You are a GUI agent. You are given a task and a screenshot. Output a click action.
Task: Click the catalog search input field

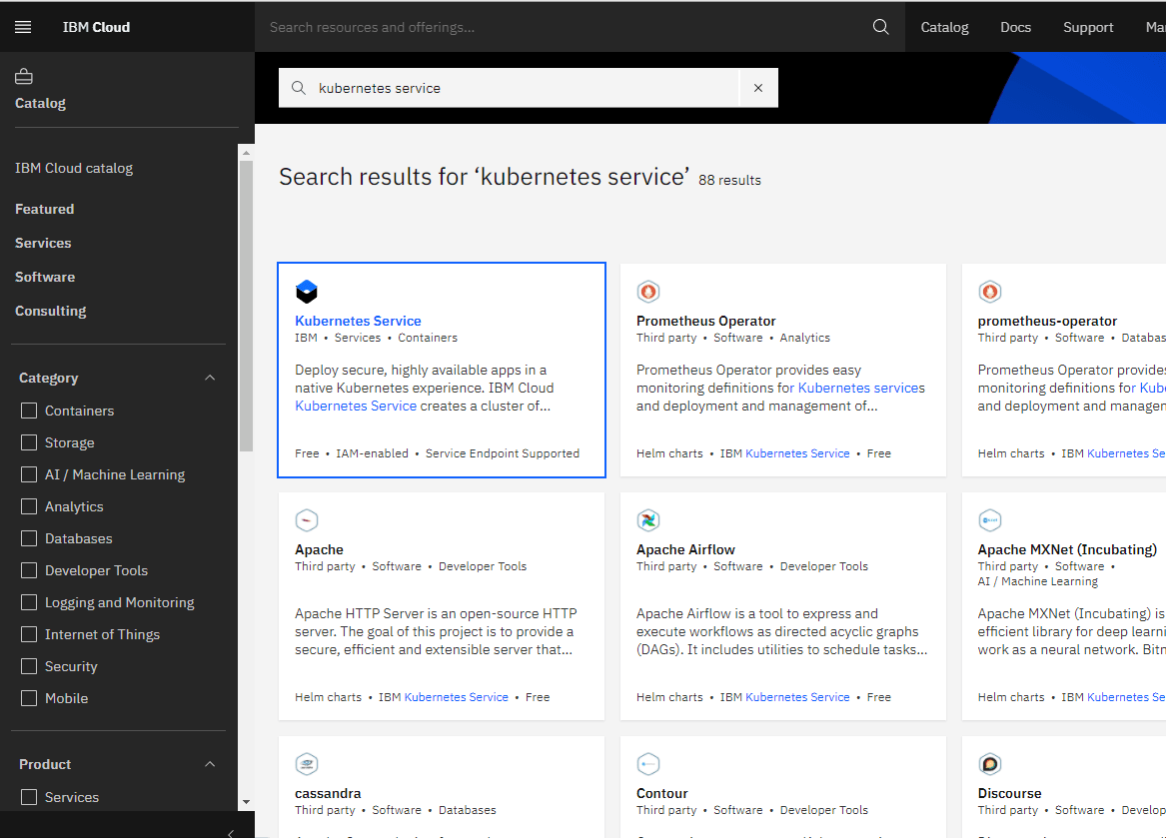pyautogui.click(x=520, y=88)
